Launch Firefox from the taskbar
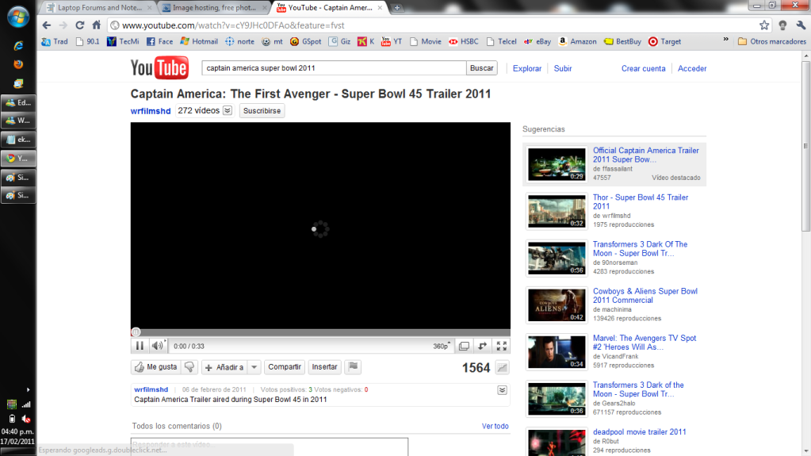This screenshot has height=456, width=811. click(x=18, y=64)
